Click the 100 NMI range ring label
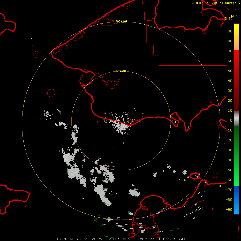The image size is (241, 241). [x=121, y=21]
